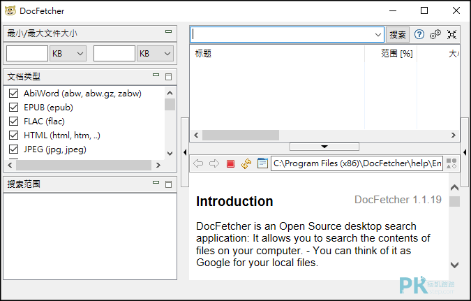Click the DocFetcher app icon in title bar
The width and height of the screenshot is (471, 301).
10,11
